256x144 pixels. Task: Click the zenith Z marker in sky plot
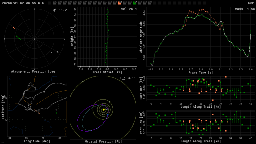point(34,39)
